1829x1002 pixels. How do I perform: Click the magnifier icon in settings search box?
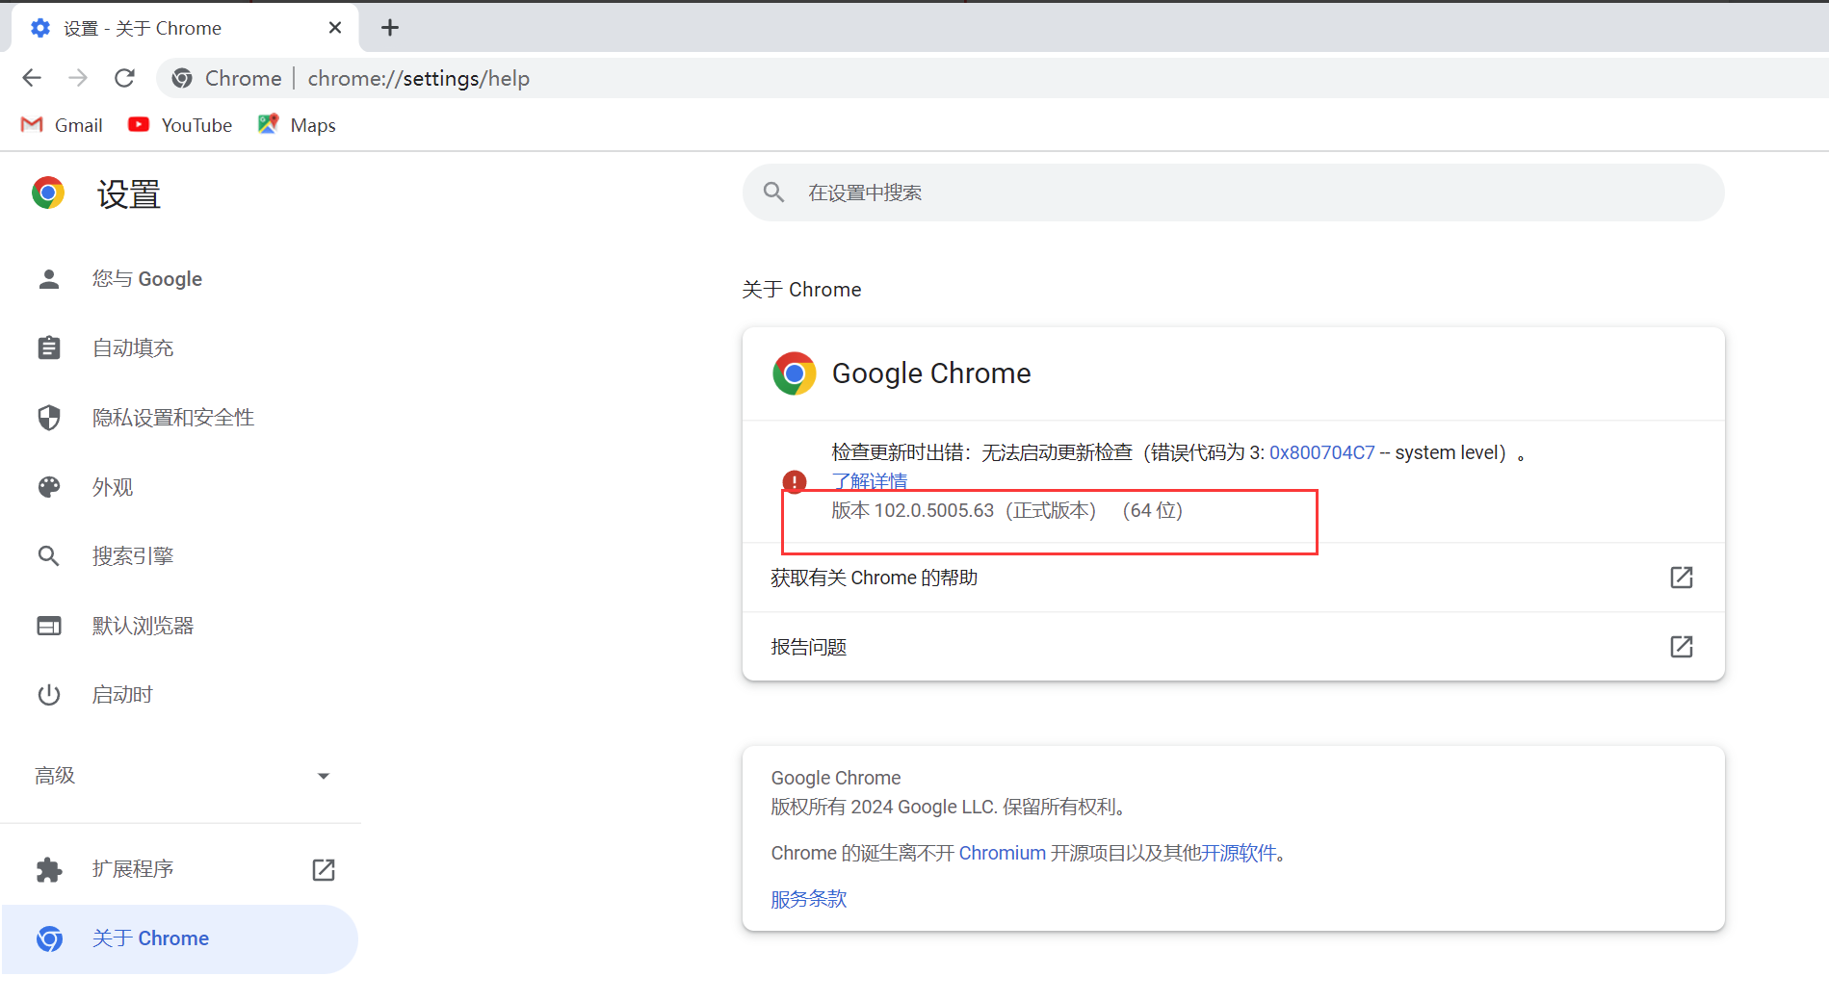[x=773, y=193]
